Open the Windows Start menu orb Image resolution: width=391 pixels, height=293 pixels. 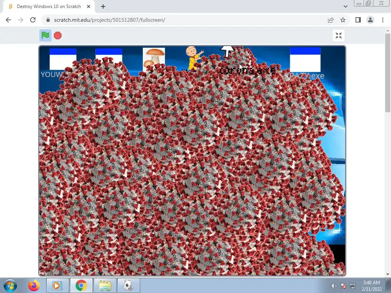10,285
